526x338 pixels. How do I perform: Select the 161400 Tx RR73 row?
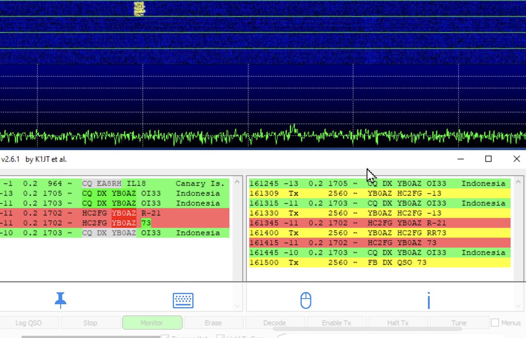[380, 233]
